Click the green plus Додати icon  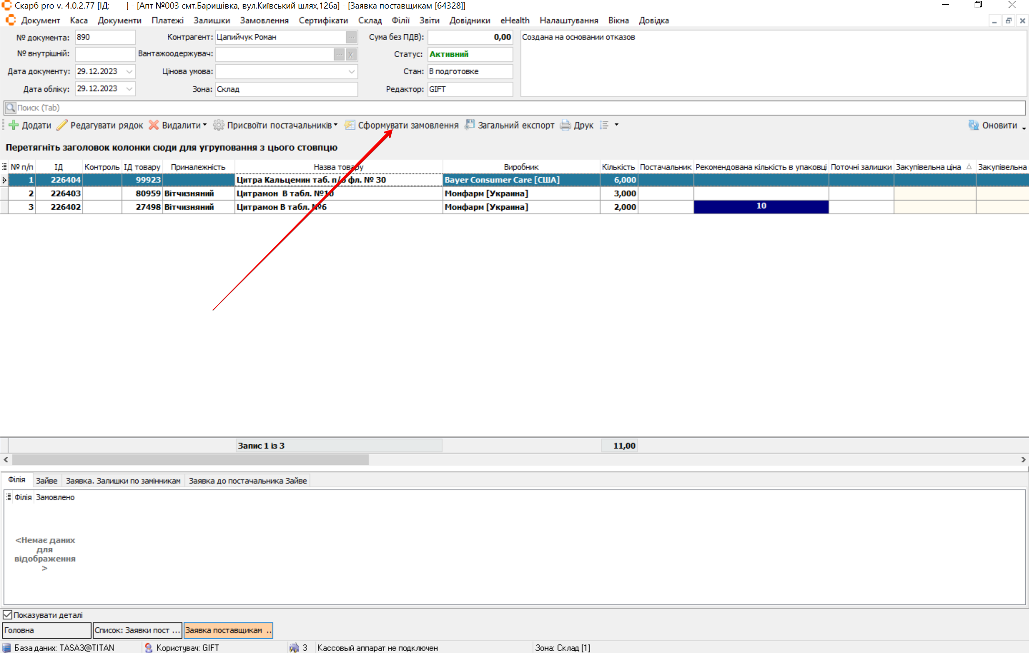click(x=13, y=125)
